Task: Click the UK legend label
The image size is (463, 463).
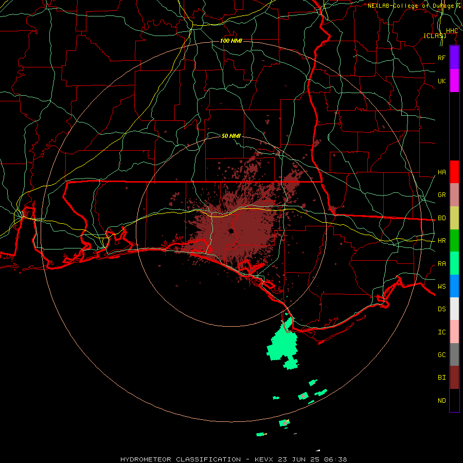Action: point(441,81)
